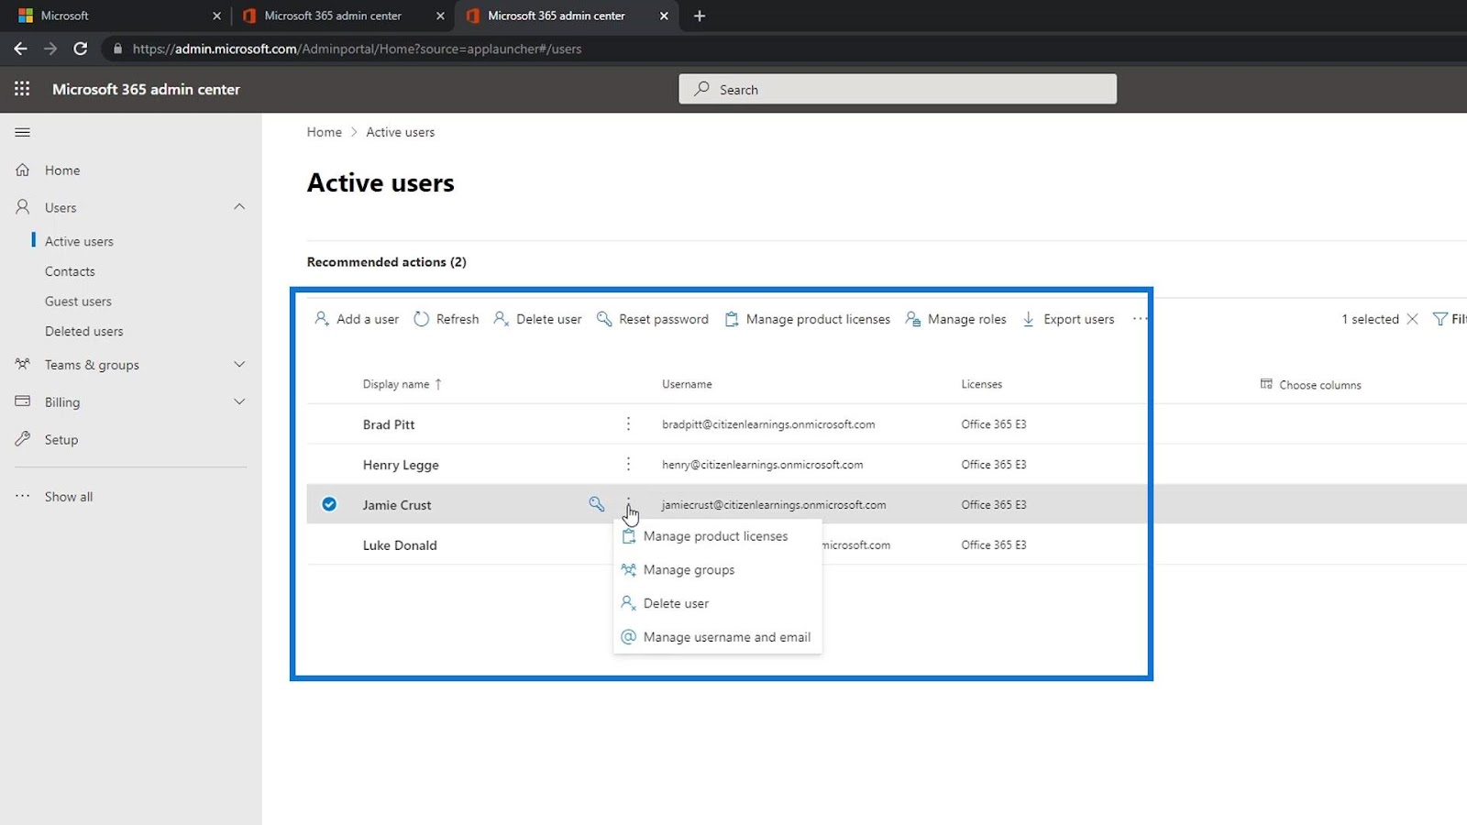Click Show all in the sidebar

click(69, 497)
